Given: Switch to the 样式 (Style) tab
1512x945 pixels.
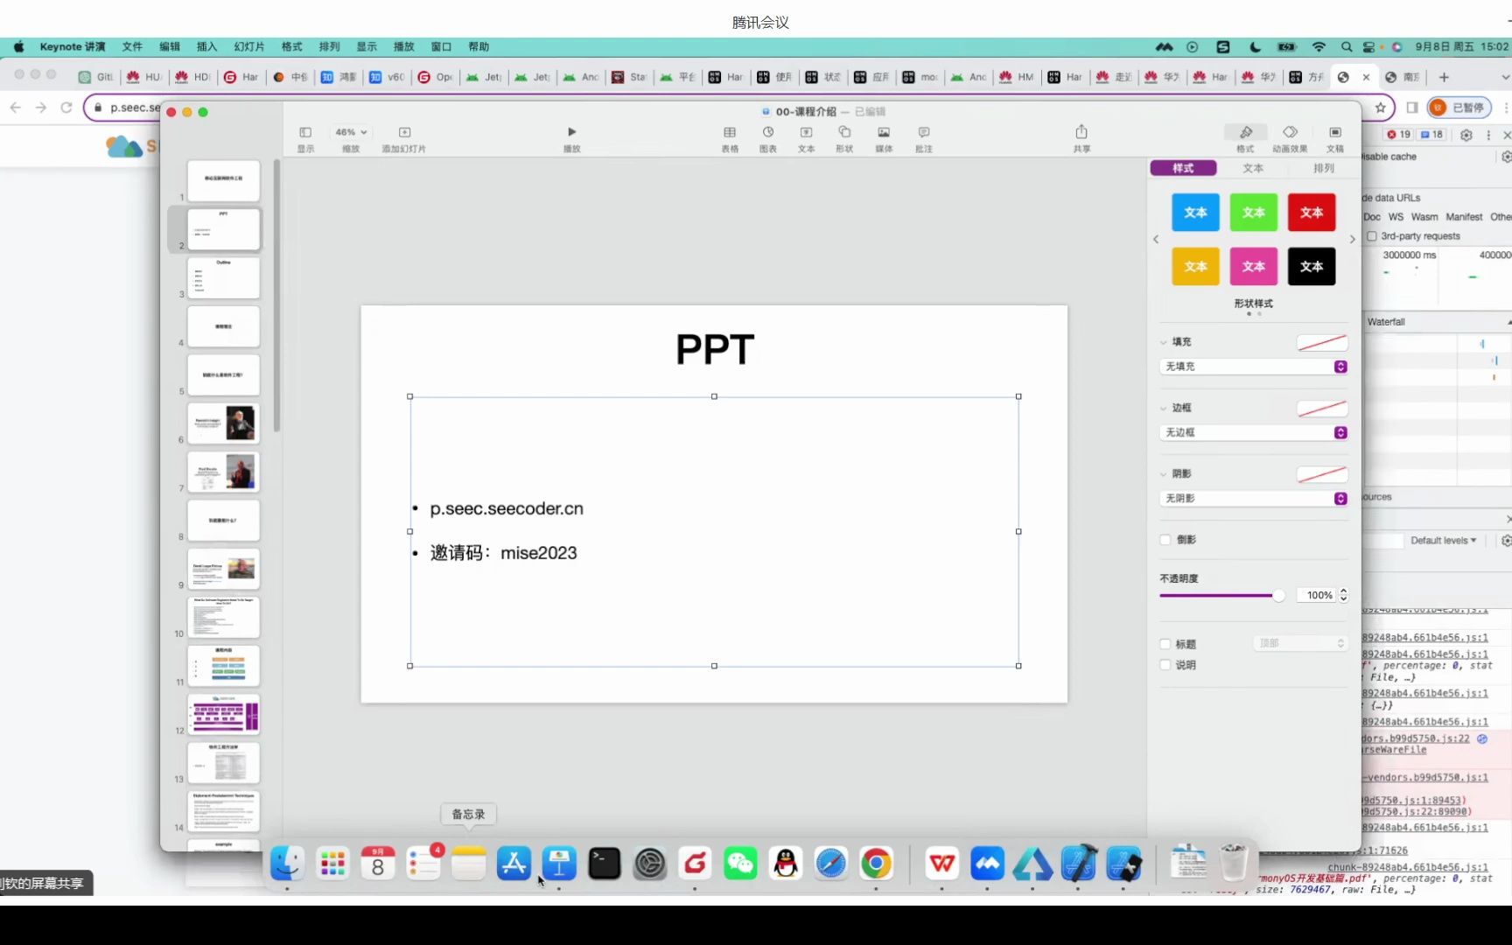Looking at the screenshot, I should point(1183,168).
